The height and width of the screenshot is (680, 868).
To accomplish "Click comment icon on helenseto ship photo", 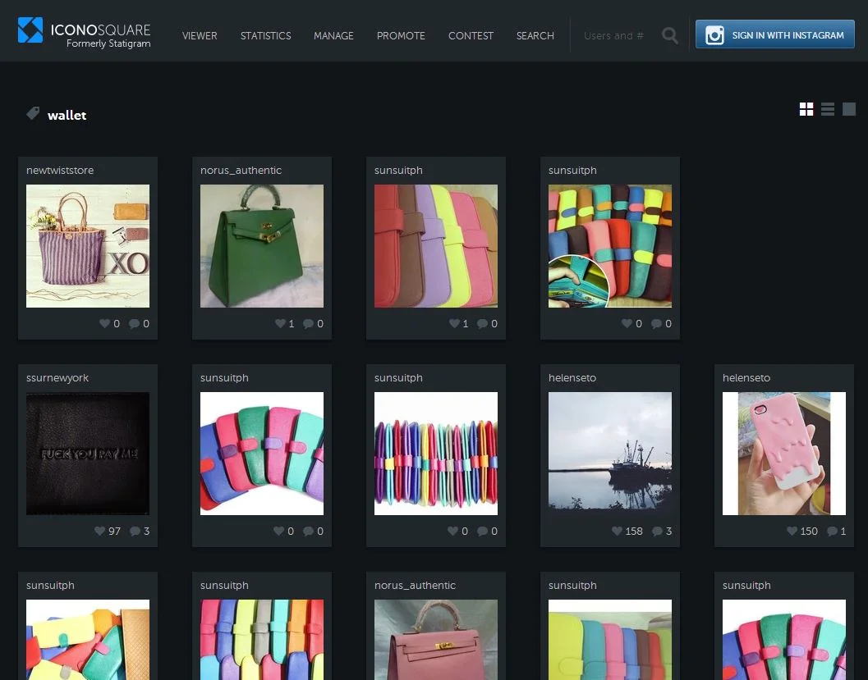I will click(x=657, y=531).
